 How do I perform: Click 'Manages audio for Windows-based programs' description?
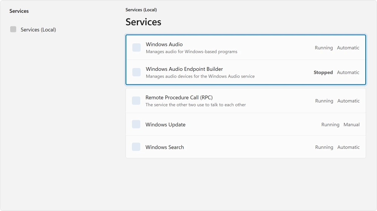tap(192, 52)
